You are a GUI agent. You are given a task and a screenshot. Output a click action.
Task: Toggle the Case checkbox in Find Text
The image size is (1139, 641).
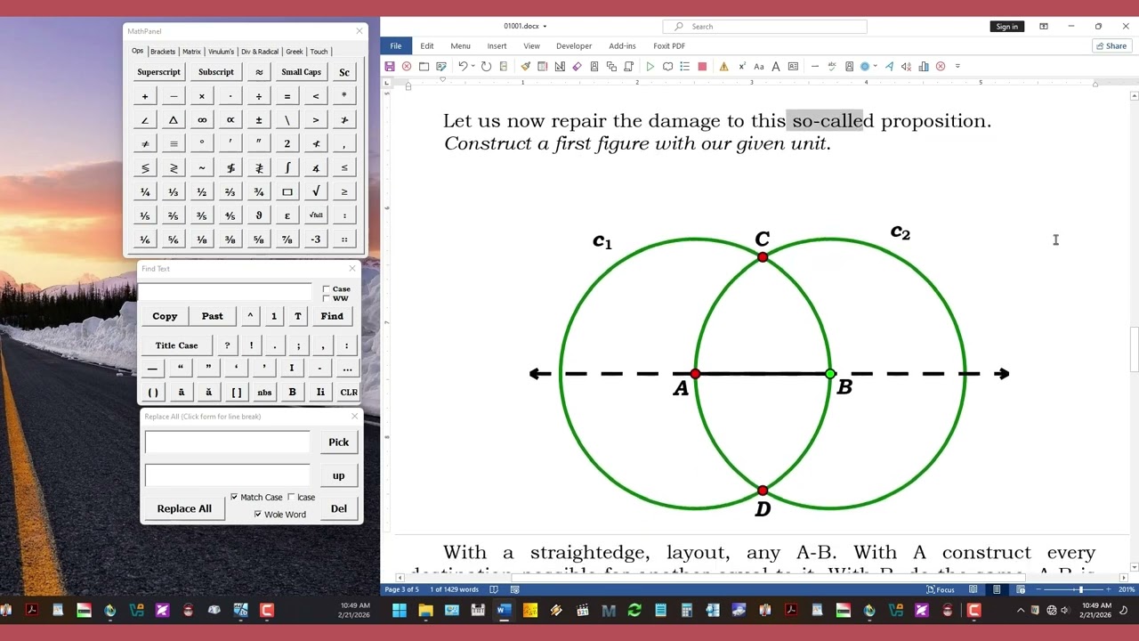click(x=327, y=289)
